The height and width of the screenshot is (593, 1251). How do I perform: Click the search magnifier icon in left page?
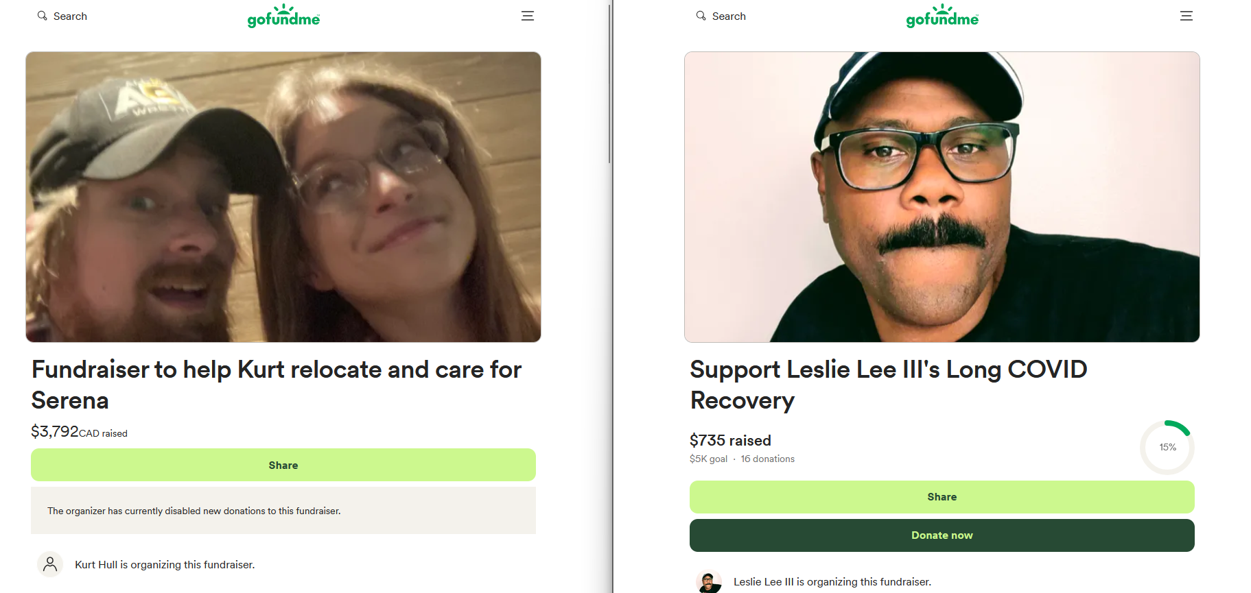43,16
